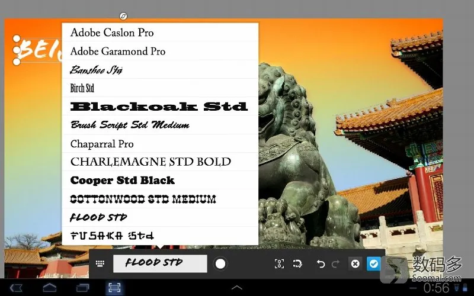The width and height of the screenshot is (474, 296).
Task: Expand the up-chevron in system bar
Action: click(x=236, y=288)
